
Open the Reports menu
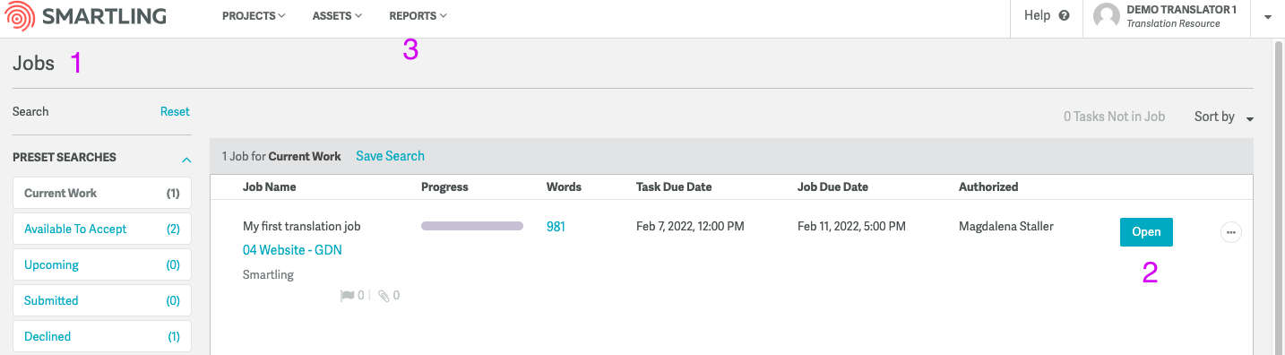pyautogui.click(x=418, y=16)
